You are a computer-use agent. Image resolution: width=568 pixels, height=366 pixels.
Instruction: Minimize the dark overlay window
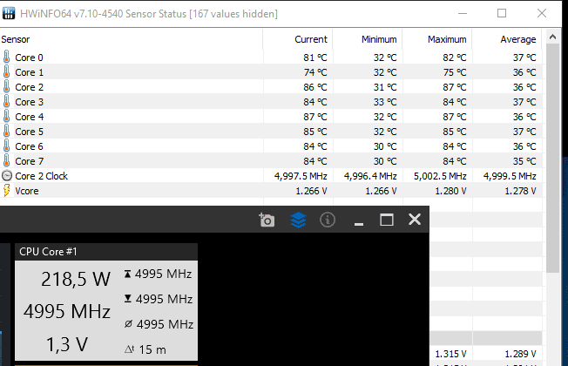click(x=359, y=224)
